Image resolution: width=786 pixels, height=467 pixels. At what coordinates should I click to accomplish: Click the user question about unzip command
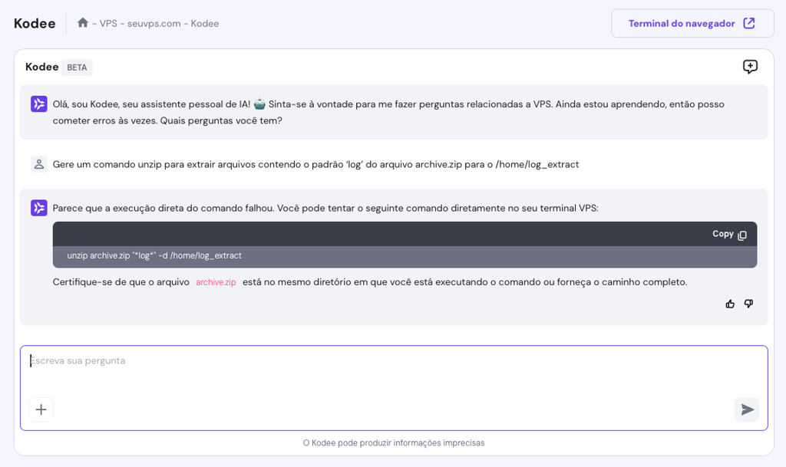coord(315,165)
